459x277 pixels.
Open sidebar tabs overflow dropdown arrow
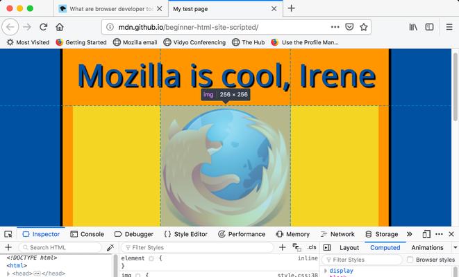tap(456, 247)
